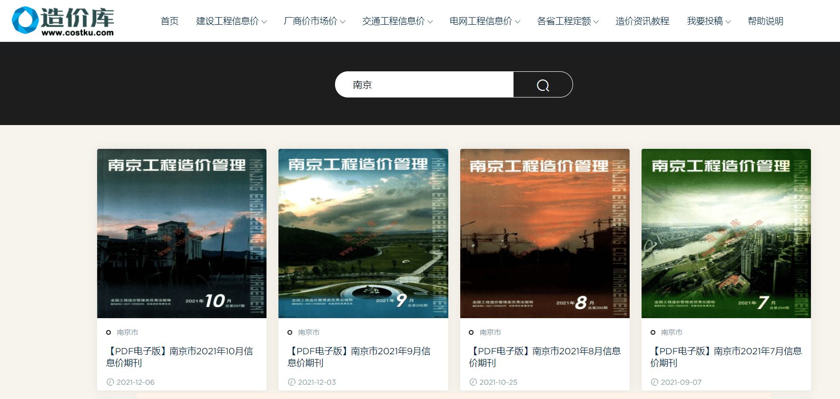Expand the 建设工程信息价 dropdown menu
This screenshot has width=840, height=399.
coord(231,21)
